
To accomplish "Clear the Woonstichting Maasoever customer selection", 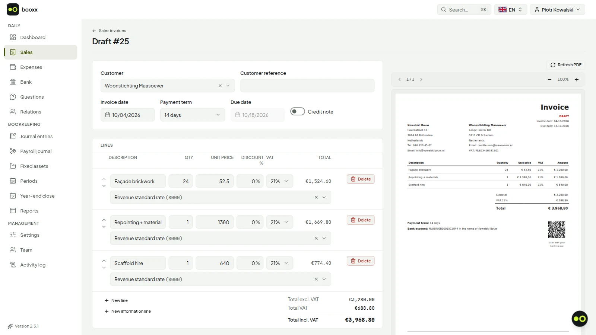I will pos(220,86).
